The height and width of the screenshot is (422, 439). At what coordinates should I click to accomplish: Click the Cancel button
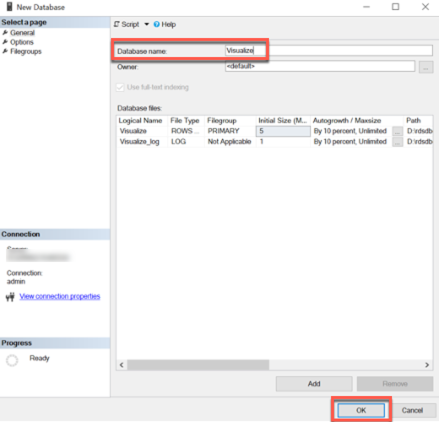[x=412, y=410]
